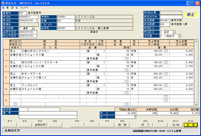Click the 担当営業 code field 001001

tap(165, 21)
